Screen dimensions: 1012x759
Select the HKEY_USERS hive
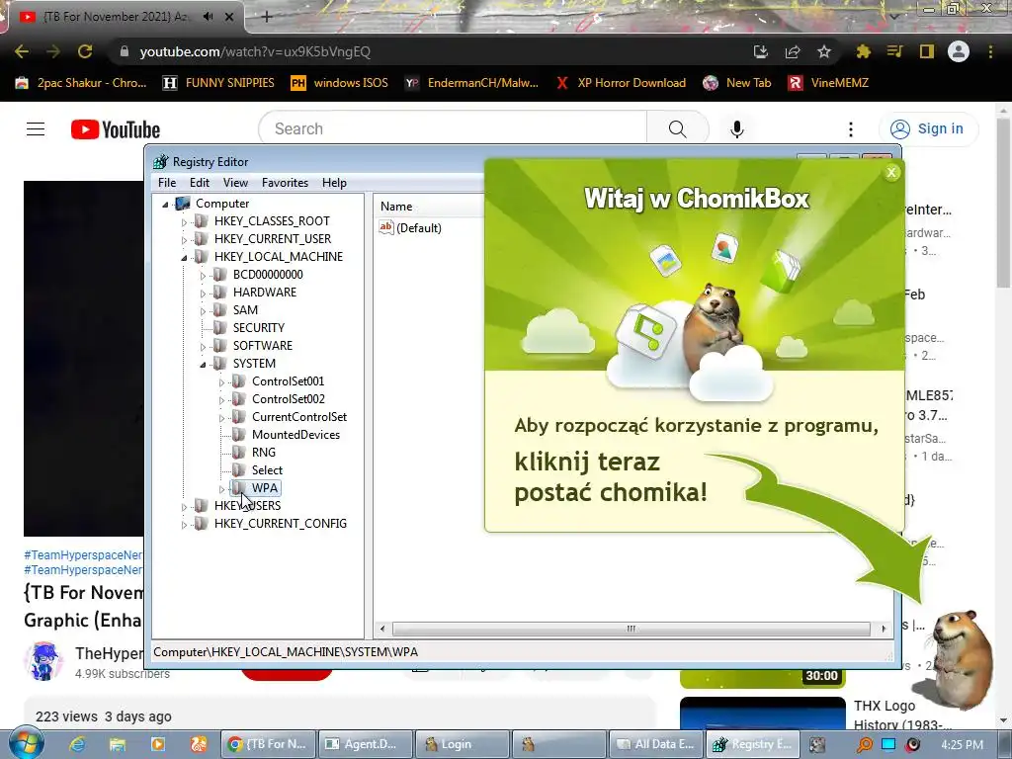point(247,505)
